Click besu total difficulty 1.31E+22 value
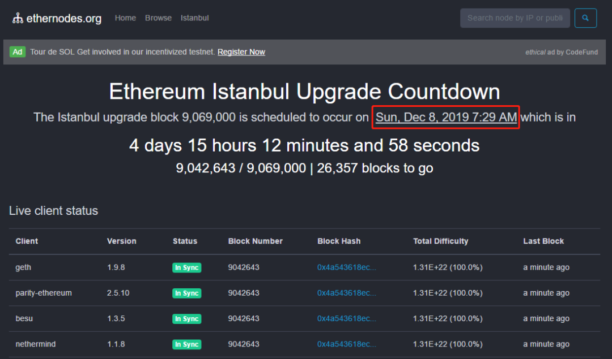Viewport: 612px width, 359px height. click(x=448, y=318)
